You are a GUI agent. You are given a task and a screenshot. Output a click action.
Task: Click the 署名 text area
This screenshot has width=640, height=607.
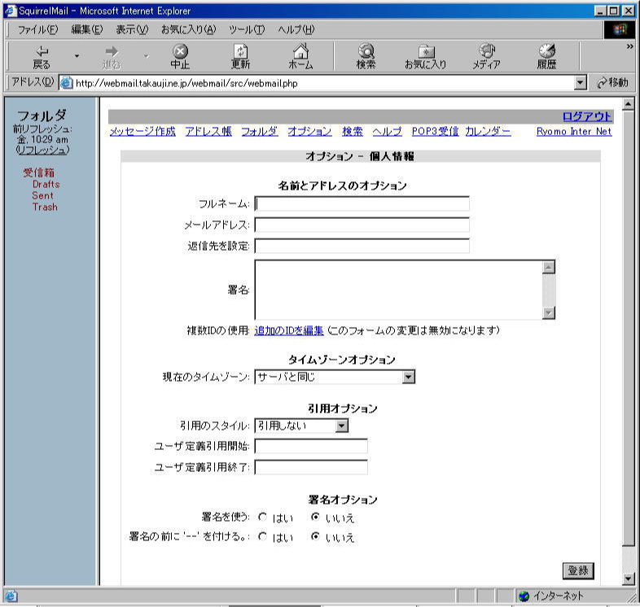point(398,290)
